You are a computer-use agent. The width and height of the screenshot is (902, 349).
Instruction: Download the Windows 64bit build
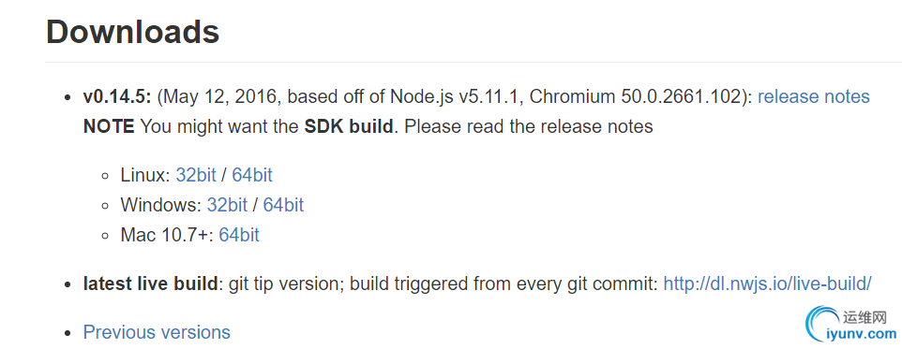tap(283, 205)
